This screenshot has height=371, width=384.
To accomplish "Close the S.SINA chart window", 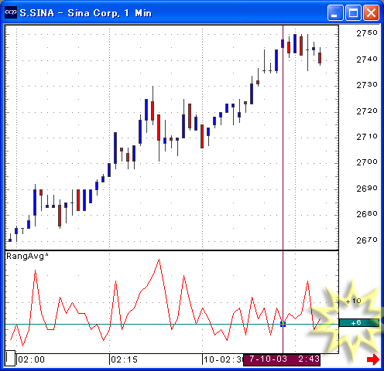I will coord(371,12).
